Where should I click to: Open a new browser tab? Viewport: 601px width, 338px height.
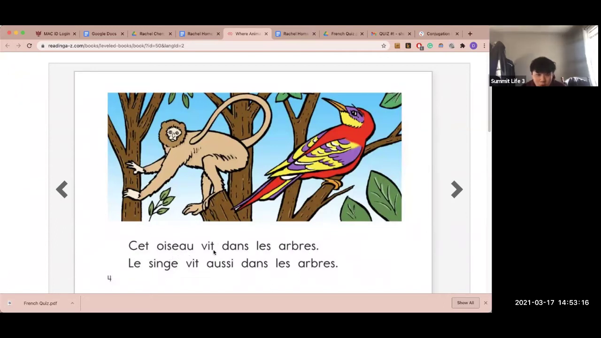tap(470, 34)
